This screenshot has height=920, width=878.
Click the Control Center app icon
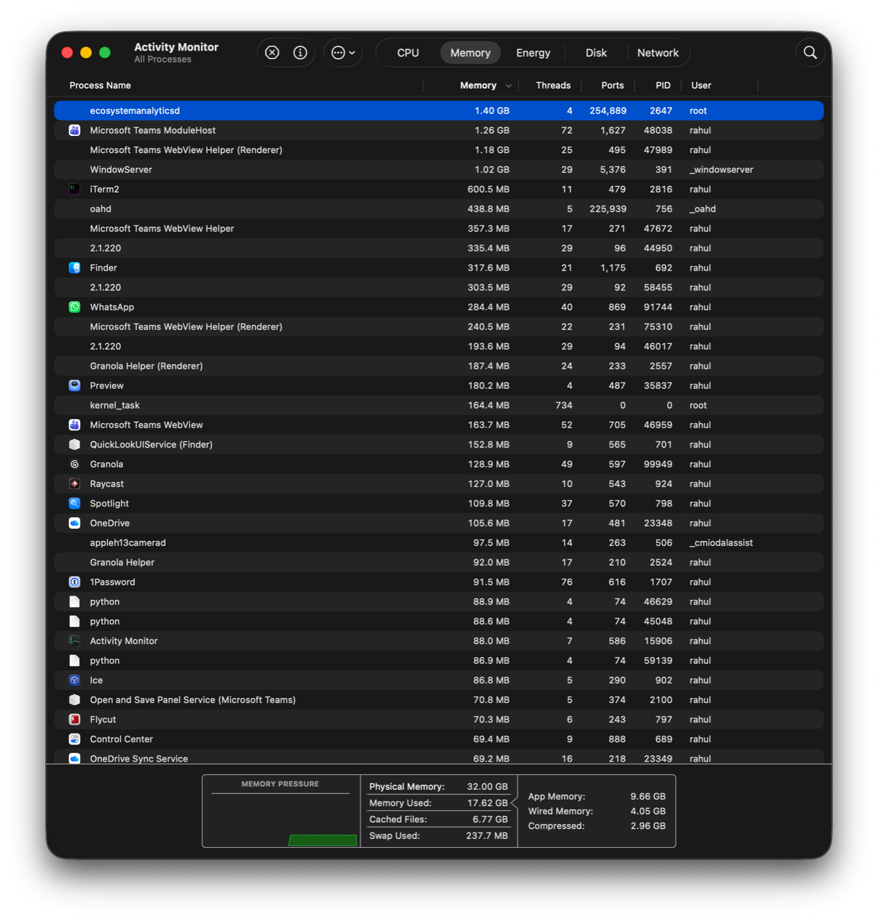tap(74, 739)
